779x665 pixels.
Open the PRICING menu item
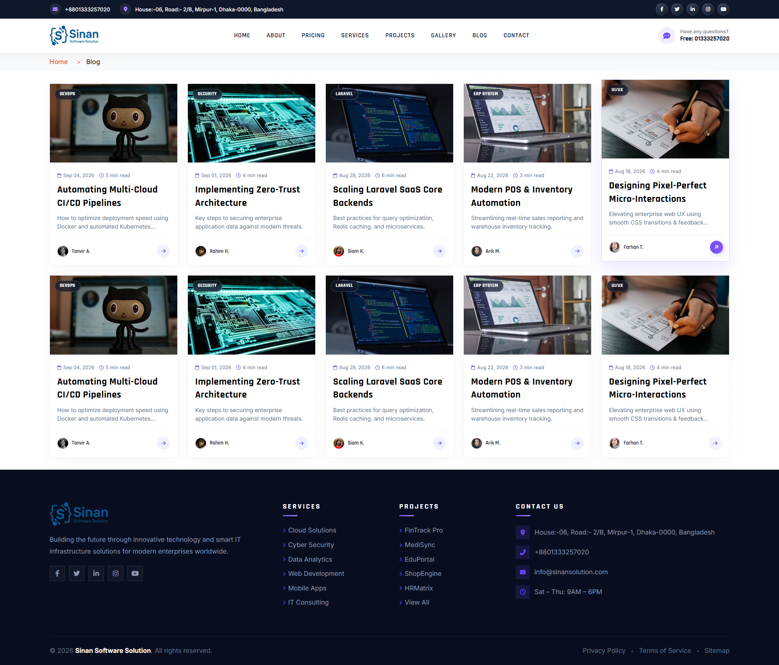313,36
